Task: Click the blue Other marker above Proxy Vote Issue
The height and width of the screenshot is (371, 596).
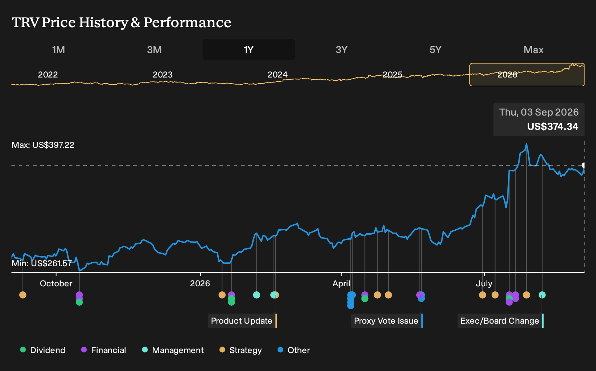Action: pyautogui.click(x=422, y=299)
